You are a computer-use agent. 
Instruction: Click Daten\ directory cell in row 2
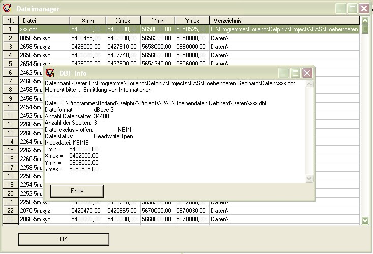285,38
